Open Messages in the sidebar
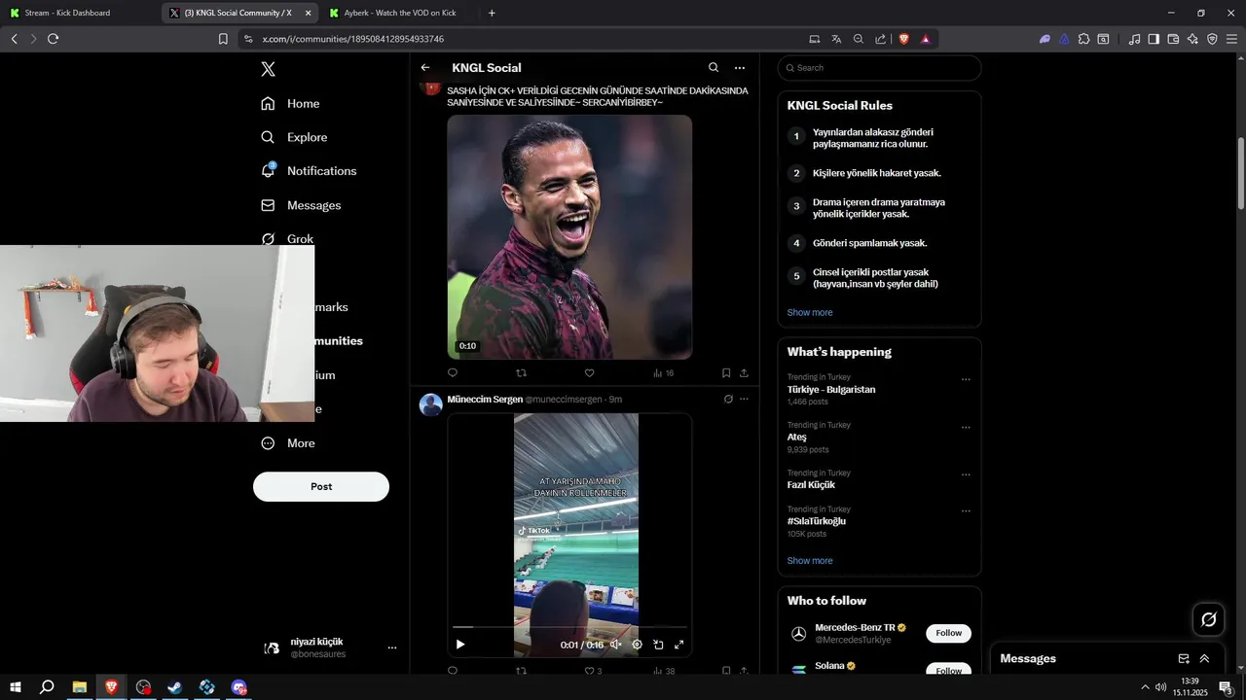 [301, 205]
